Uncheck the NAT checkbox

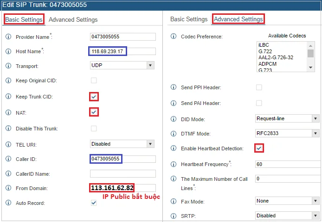(94, 112)
